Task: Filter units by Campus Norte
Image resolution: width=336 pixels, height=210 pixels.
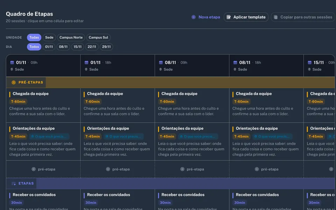Action: (71, 37)
